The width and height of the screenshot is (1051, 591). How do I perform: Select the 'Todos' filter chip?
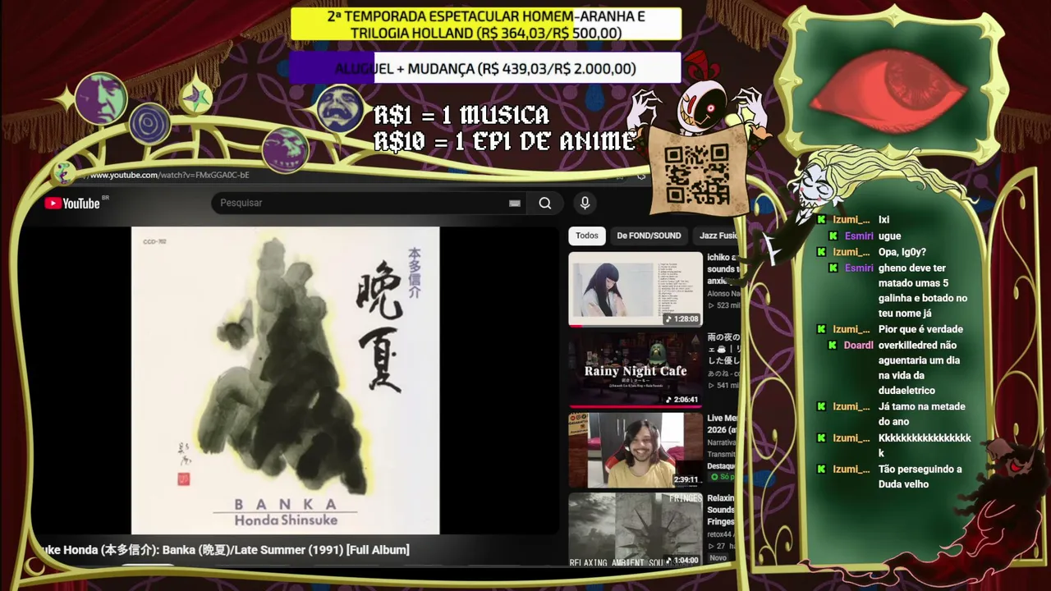point(587,236)
